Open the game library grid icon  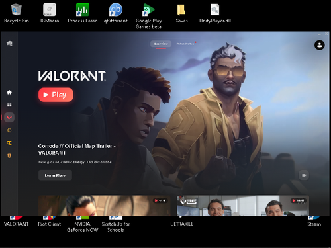9,105
